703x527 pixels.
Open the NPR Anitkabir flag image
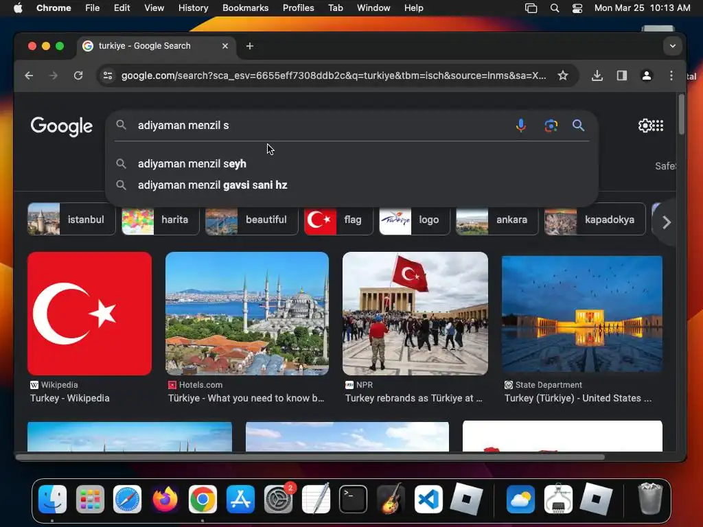click(x=415, y=313)
